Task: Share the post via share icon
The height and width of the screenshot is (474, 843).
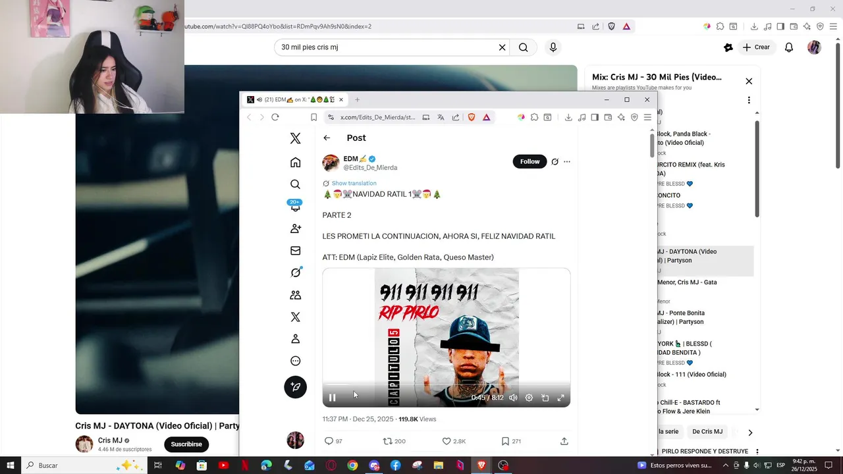Action: coord(564,441)
